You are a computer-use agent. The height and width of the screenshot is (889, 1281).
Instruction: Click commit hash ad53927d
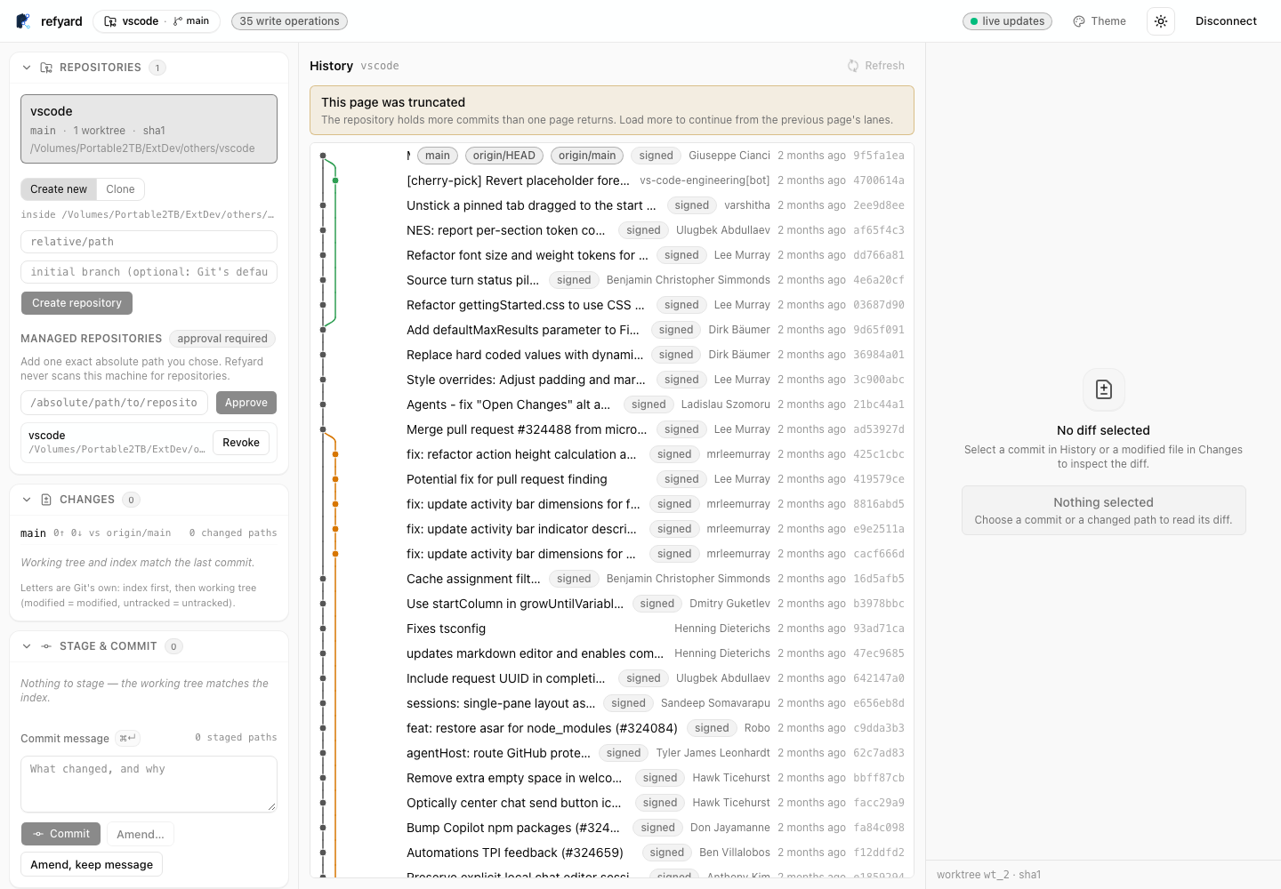[x=879, y=429]
